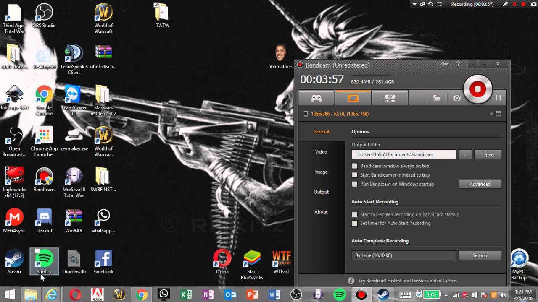This screenshot has height=302, width=538.
Task: Toggle fullscreen target window icon beside triangle
Action: click(x=498, y=114)
